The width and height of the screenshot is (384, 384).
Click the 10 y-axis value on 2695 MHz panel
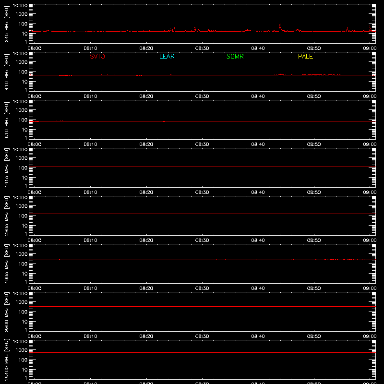click(x=24, y=226)
